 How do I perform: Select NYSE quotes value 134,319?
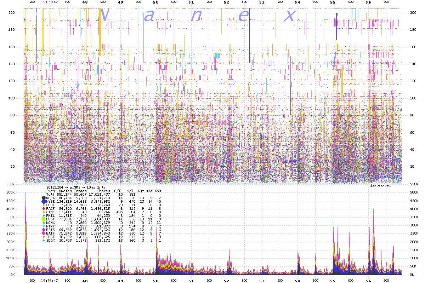pyautogui.click(x=64, y=201)
